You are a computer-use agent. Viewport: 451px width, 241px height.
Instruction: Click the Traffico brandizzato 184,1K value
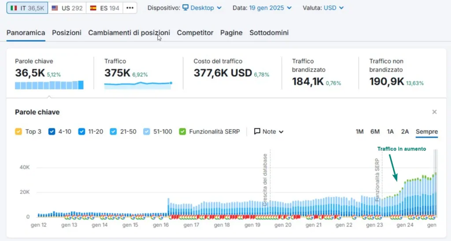(308, 82)
